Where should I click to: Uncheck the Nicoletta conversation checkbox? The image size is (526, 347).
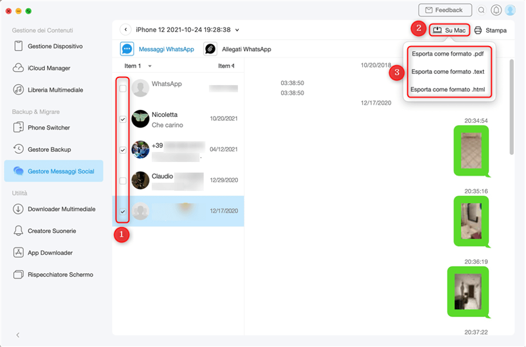click(x=123, y=119)
